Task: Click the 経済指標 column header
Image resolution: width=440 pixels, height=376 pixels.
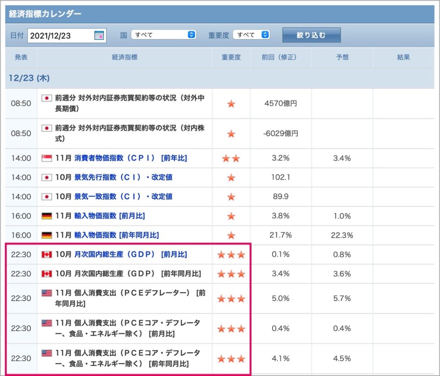Action: (x=125, y=57)
